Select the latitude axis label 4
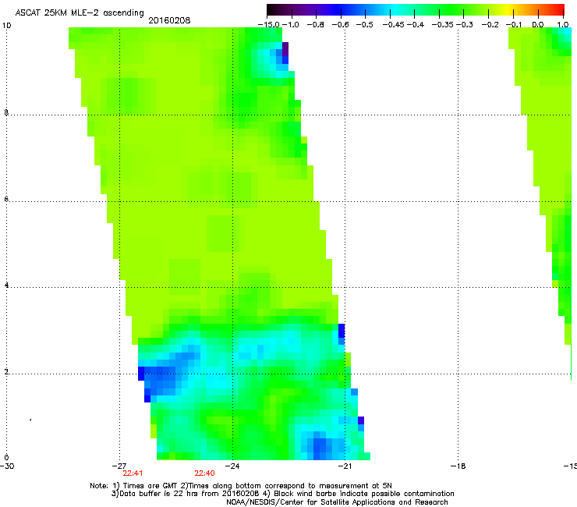577x507 pixels. [6, 285]
